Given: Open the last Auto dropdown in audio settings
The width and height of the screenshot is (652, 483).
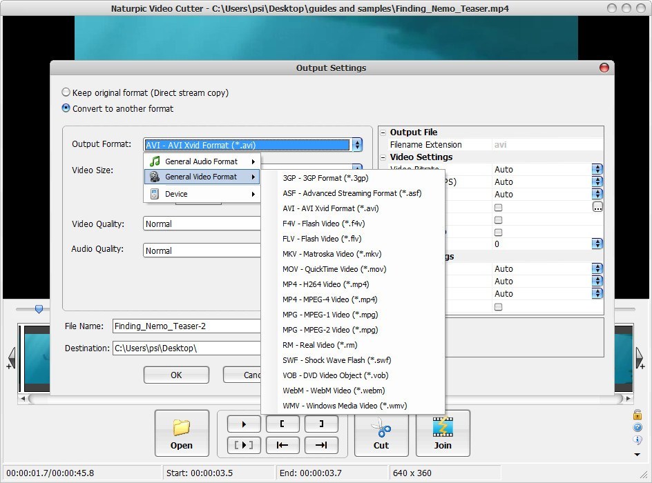Looking at the screenshot, I should 597,294.
